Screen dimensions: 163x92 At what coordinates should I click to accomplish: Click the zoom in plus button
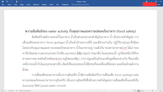point(157,91)
